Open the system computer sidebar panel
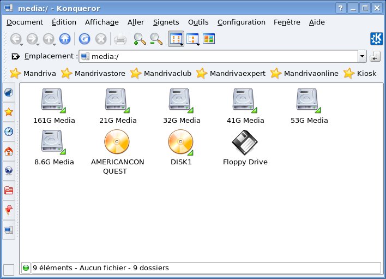The image size is (386, 279). (x=9, y=230)
